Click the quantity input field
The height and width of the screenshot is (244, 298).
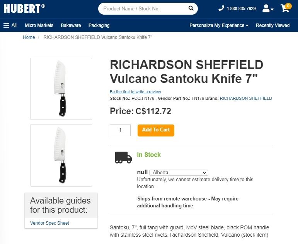120,130
